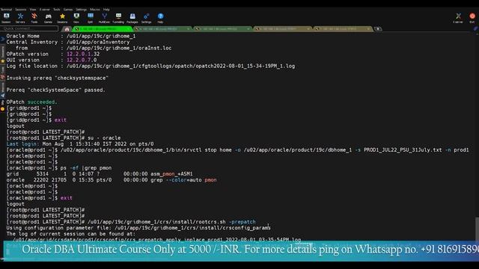This screenshot has height=269, width=479.
Task: Click the 'Last login' line
Action: 80,144
